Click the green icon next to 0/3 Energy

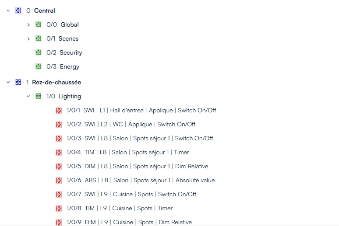click(x=39, y=66)
